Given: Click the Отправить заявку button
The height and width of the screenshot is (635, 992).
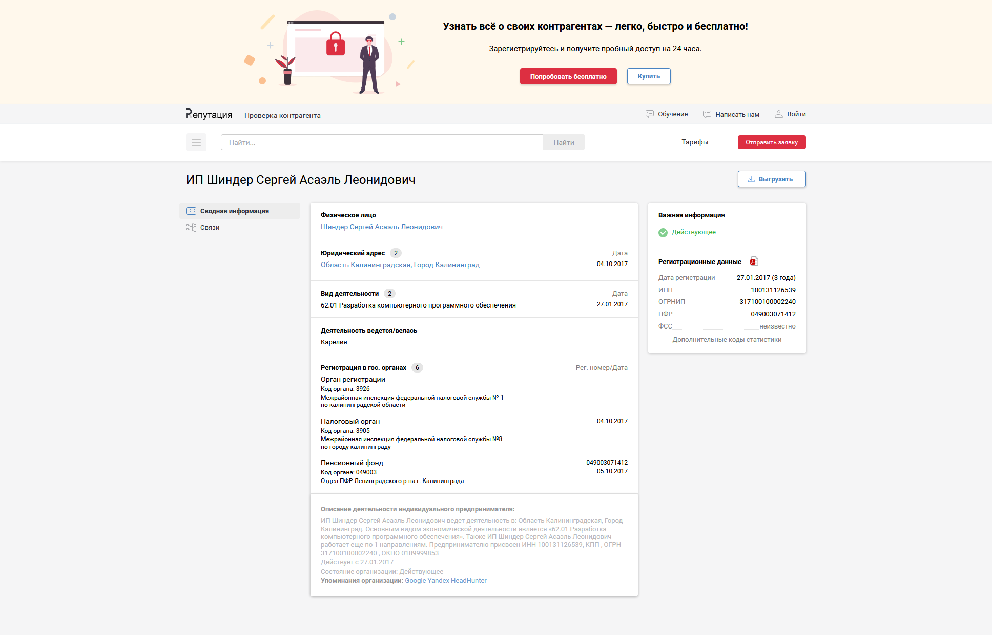Looking at the screenshot, I should point(771,142).
